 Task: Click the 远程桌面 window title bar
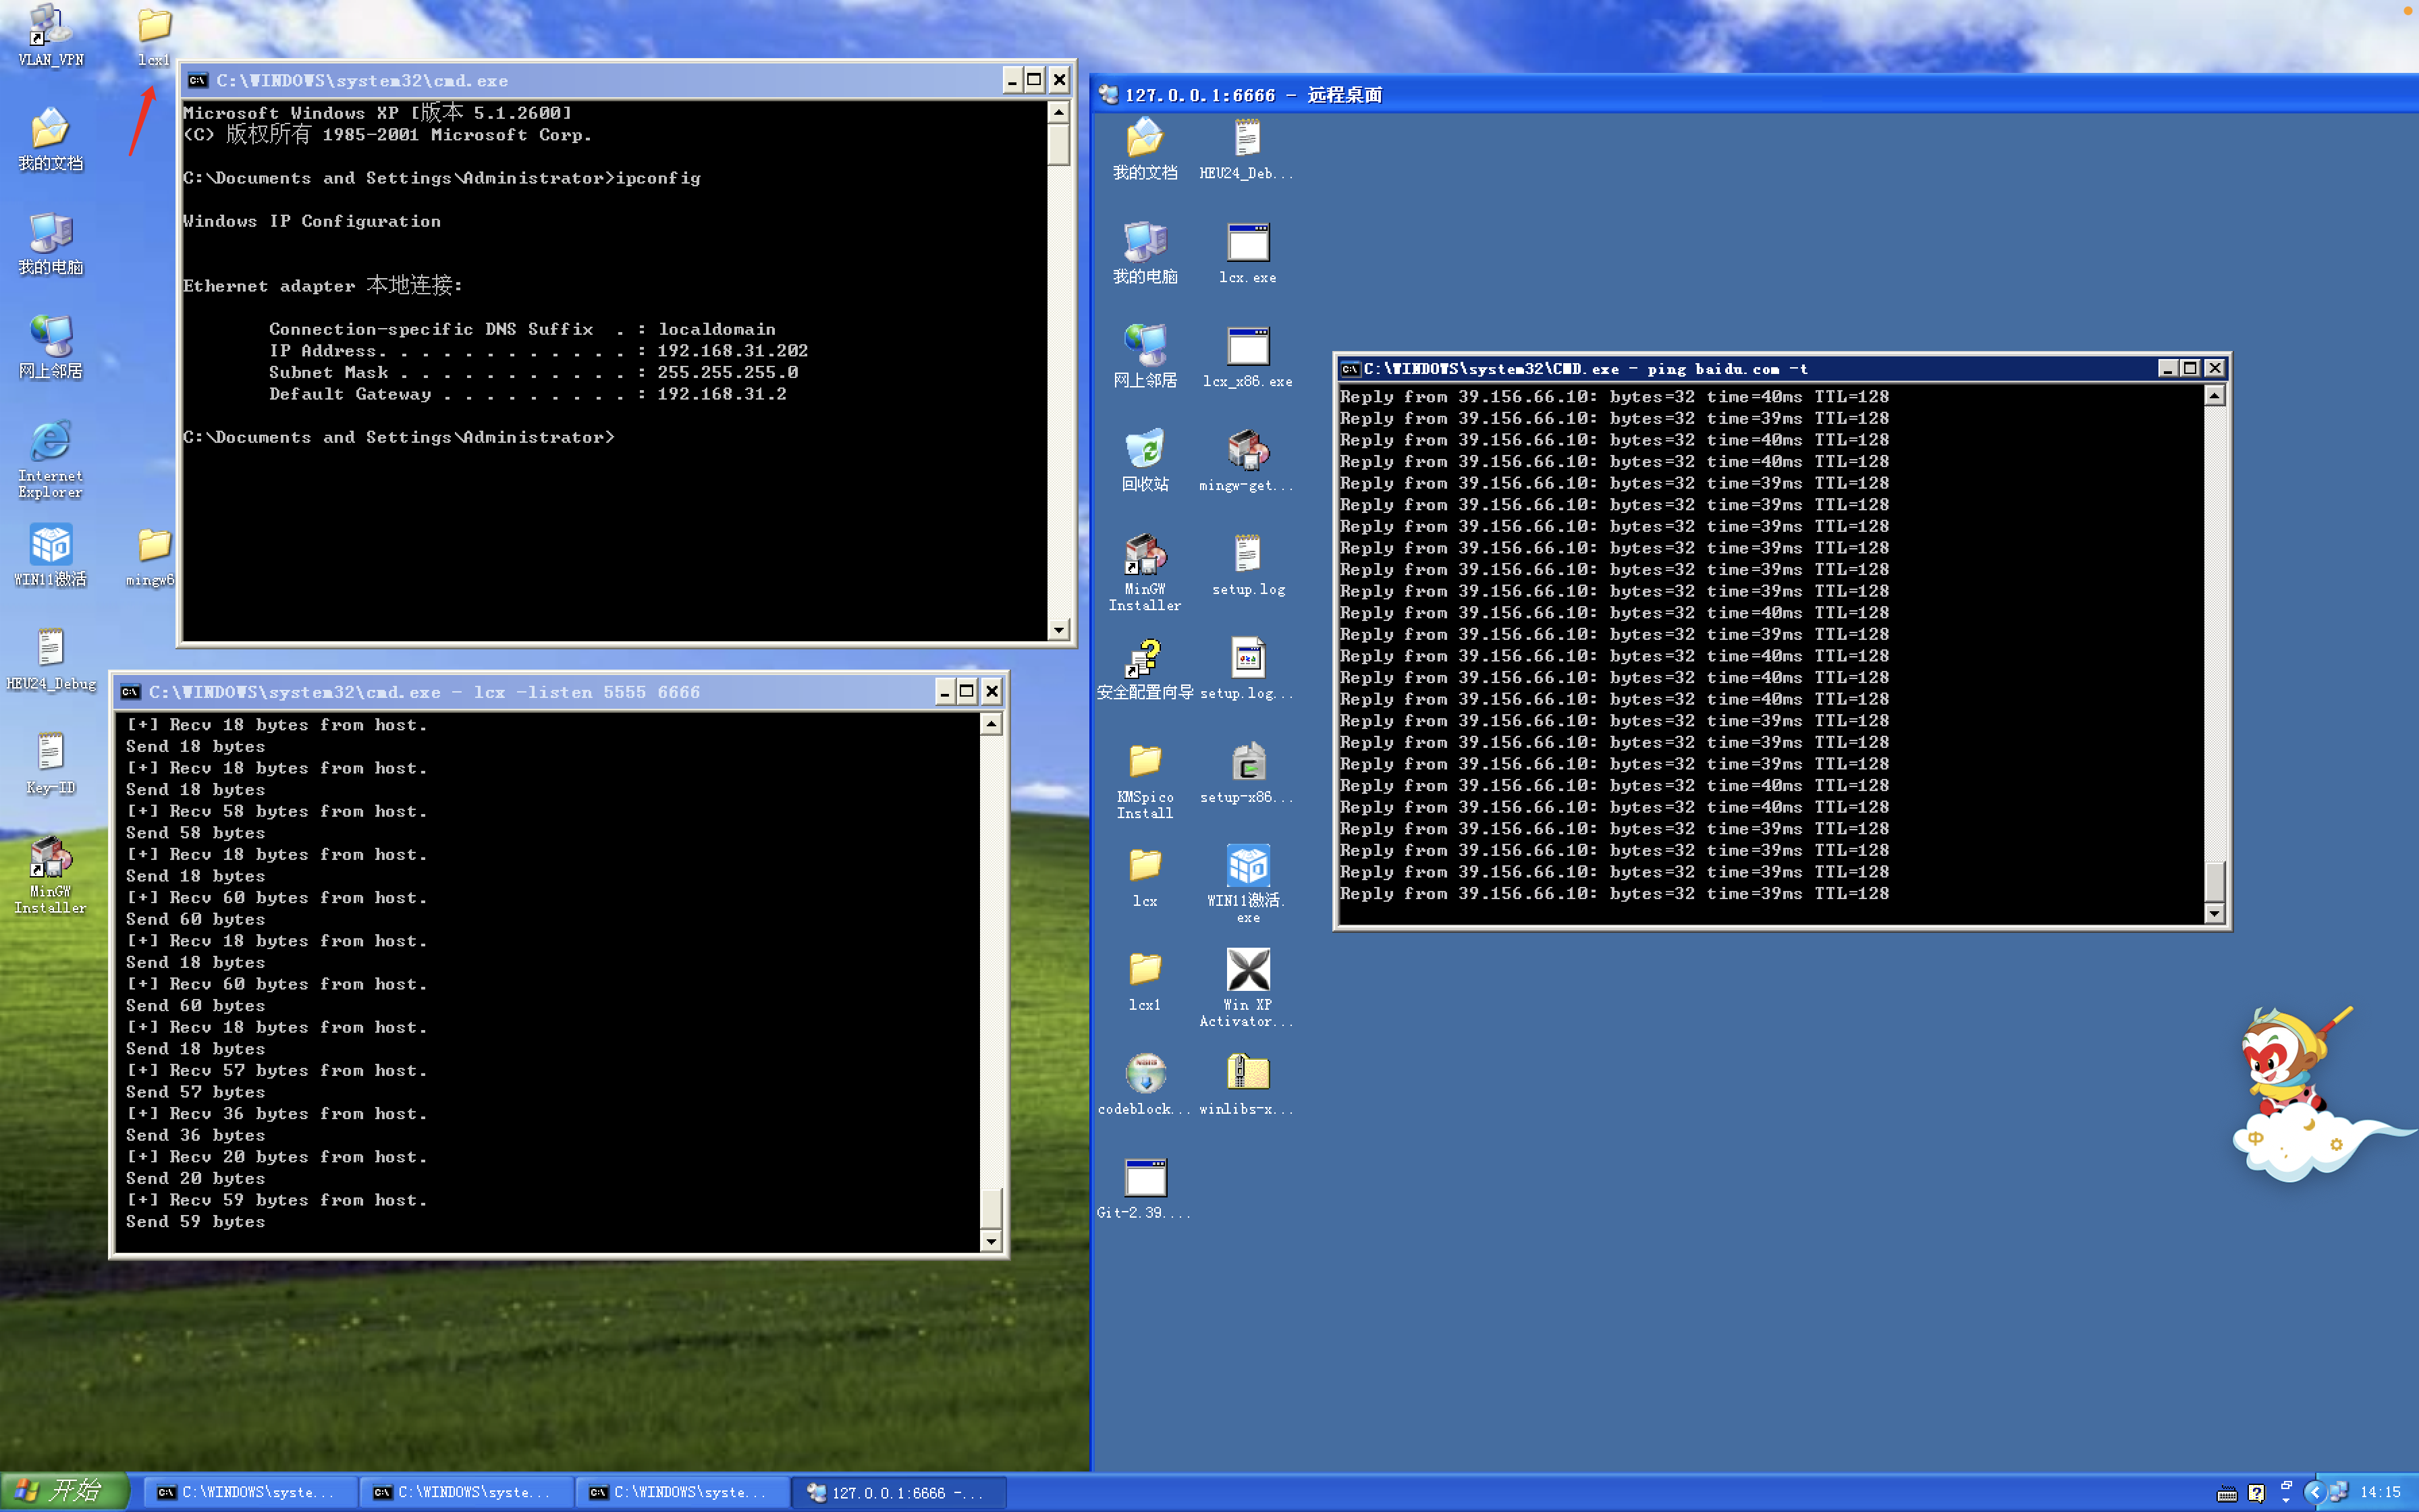1754,95
